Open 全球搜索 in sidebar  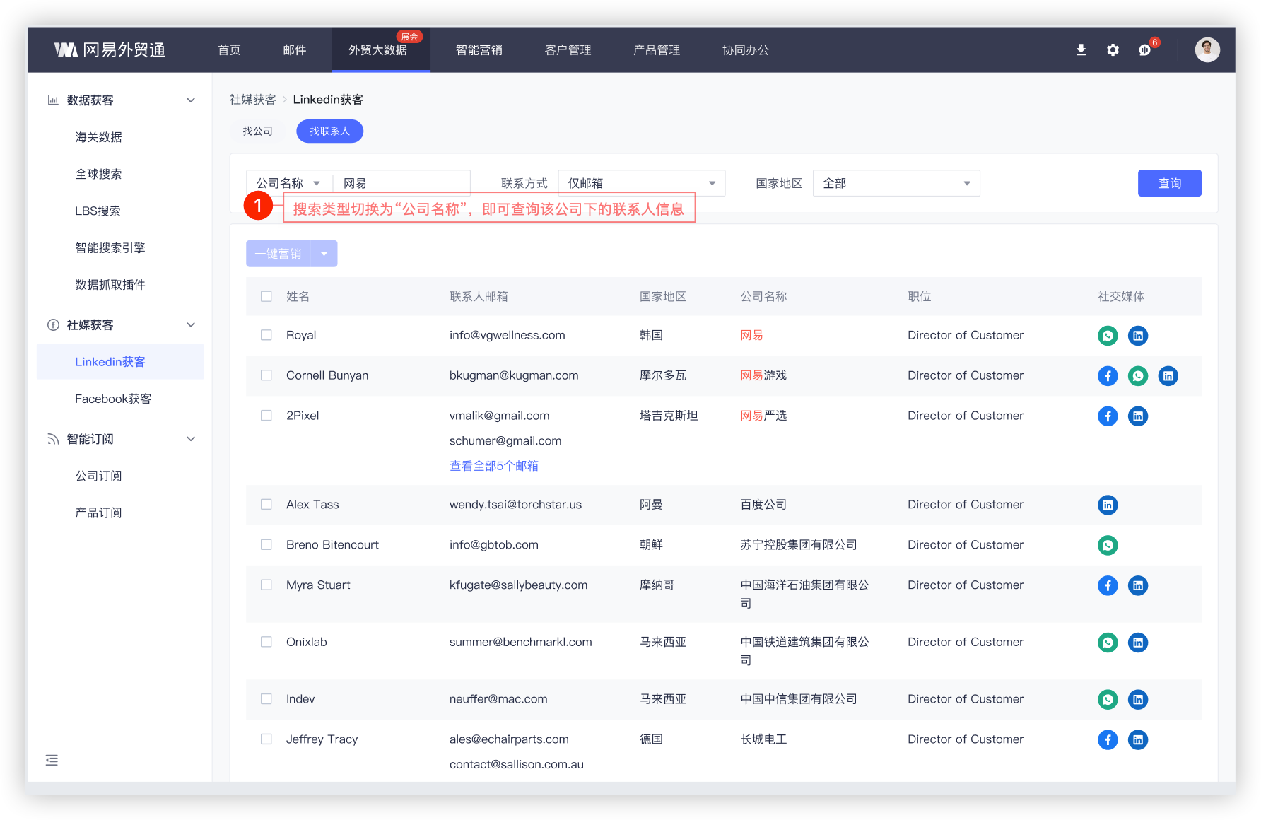[x=99, y=174]
